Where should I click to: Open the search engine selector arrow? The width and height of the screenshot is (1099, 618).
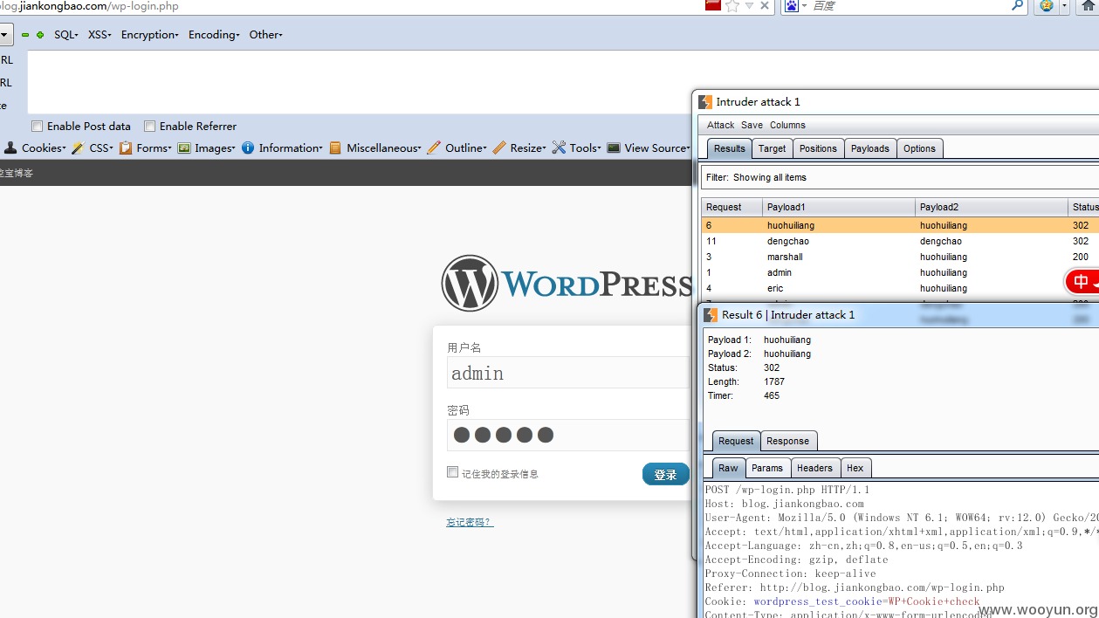804,6
